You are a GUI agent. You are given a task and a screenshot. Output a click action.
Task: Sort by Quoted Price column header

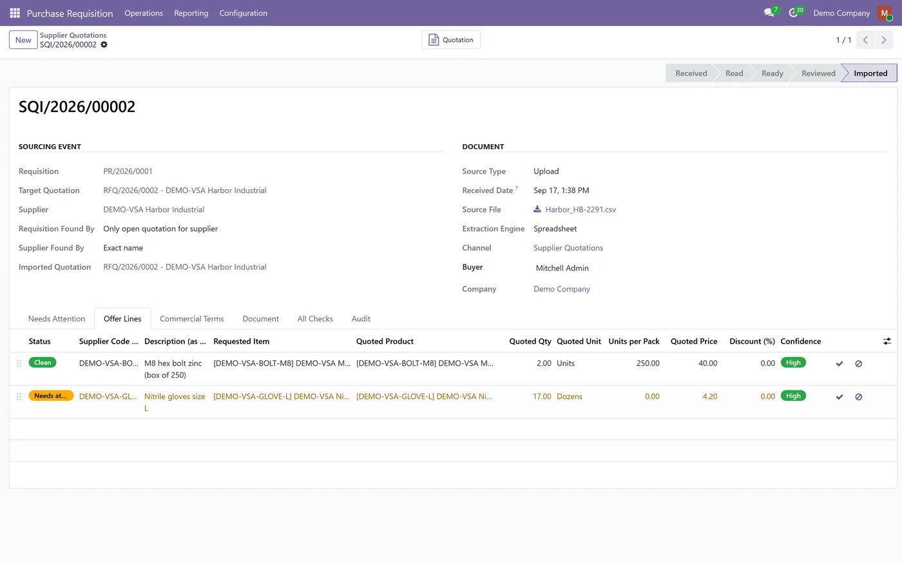click(694, 342)
